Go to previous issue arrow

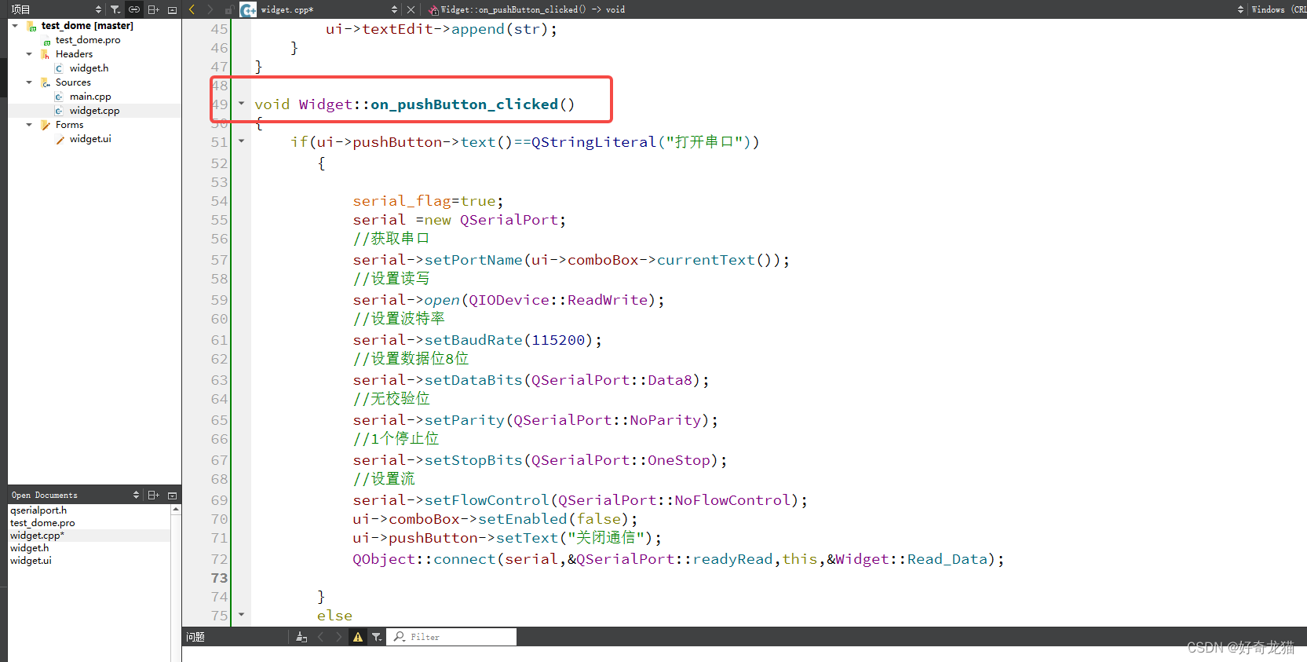click(320, 637)
